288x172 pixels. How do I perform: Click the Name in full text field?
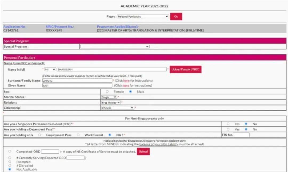[x=112, y=69]
